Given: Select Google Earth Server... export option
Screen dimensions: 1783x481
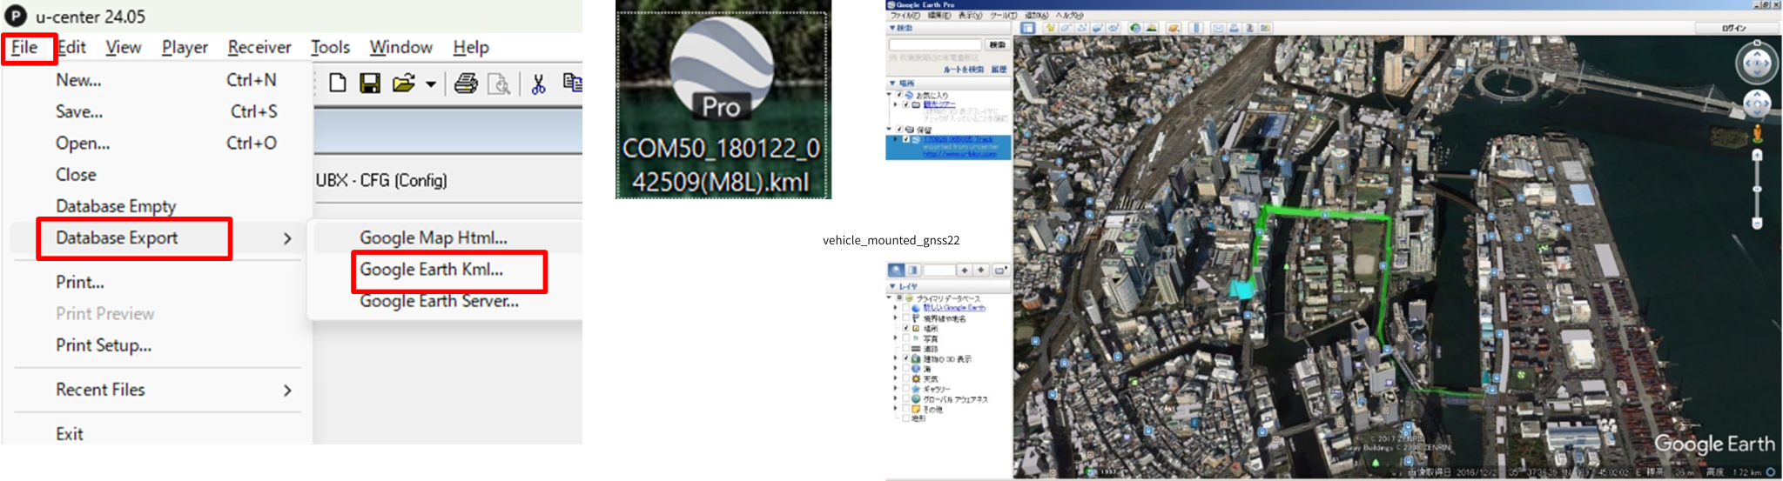Looking at the screenshot, I should [x=440, y=301].
